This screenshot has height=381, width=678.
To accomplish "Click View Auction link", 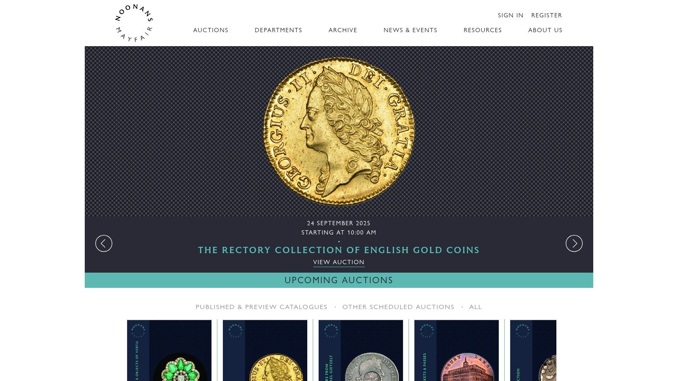I will point(339,262).
